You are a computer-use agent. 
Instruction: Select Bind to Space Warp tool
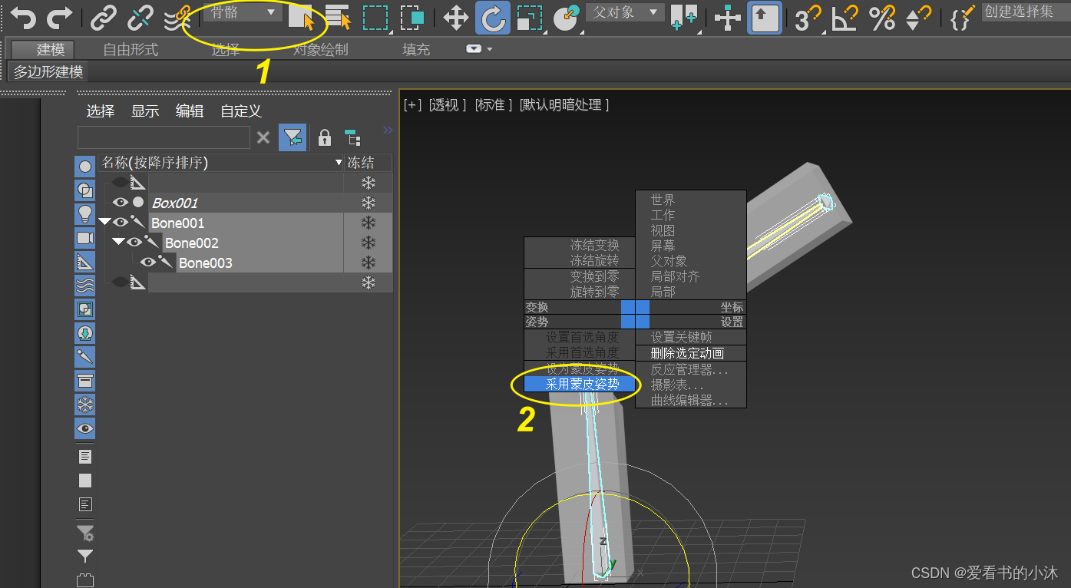pos(178,17)
